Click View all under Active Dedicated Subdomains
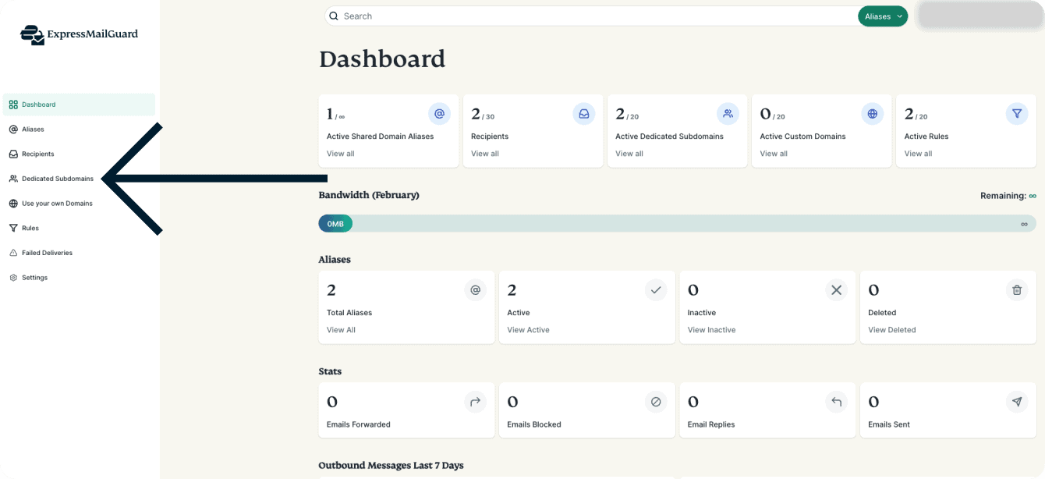The height and width of the screenshot is (479, 1045). click(629, 154)
